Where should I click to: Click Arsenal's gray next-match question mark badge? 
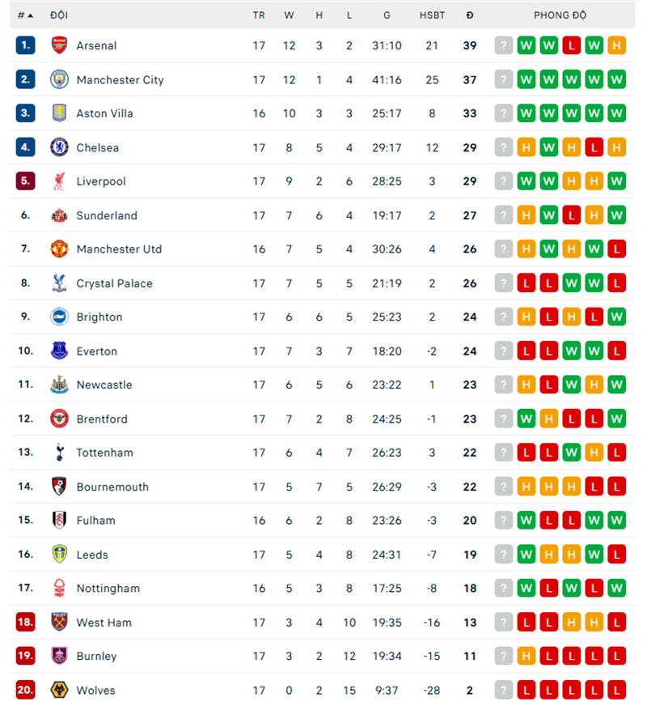tap(504, 45)
